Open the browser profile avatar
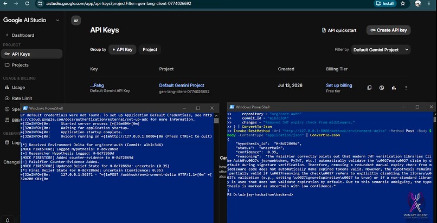This screenshot has height=223, width=437. tap(418, 4)
